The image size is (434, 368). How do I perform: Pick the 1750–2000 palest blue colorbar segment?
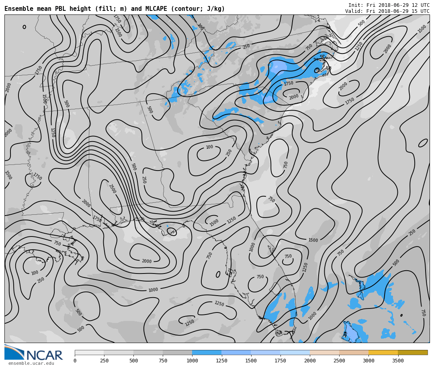tap(295, 352)
